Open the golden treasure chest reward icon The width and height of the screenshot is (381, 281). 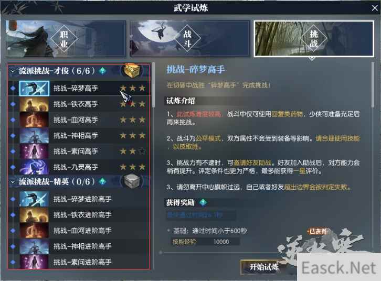pos(132,71)
